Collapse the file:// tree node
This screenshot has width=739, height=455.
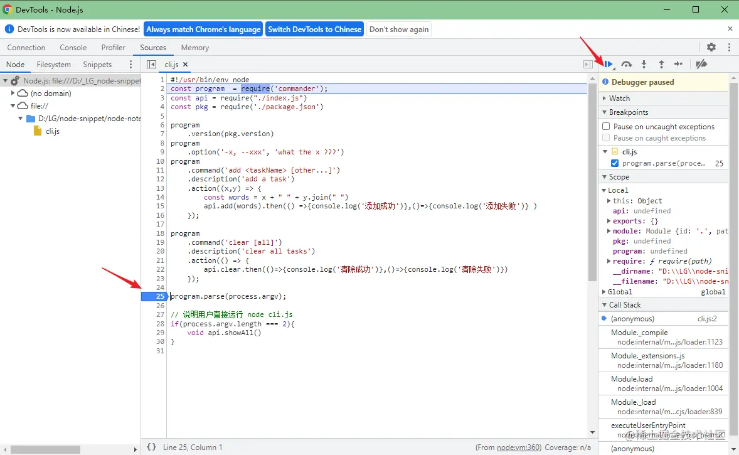coord(13,106)
